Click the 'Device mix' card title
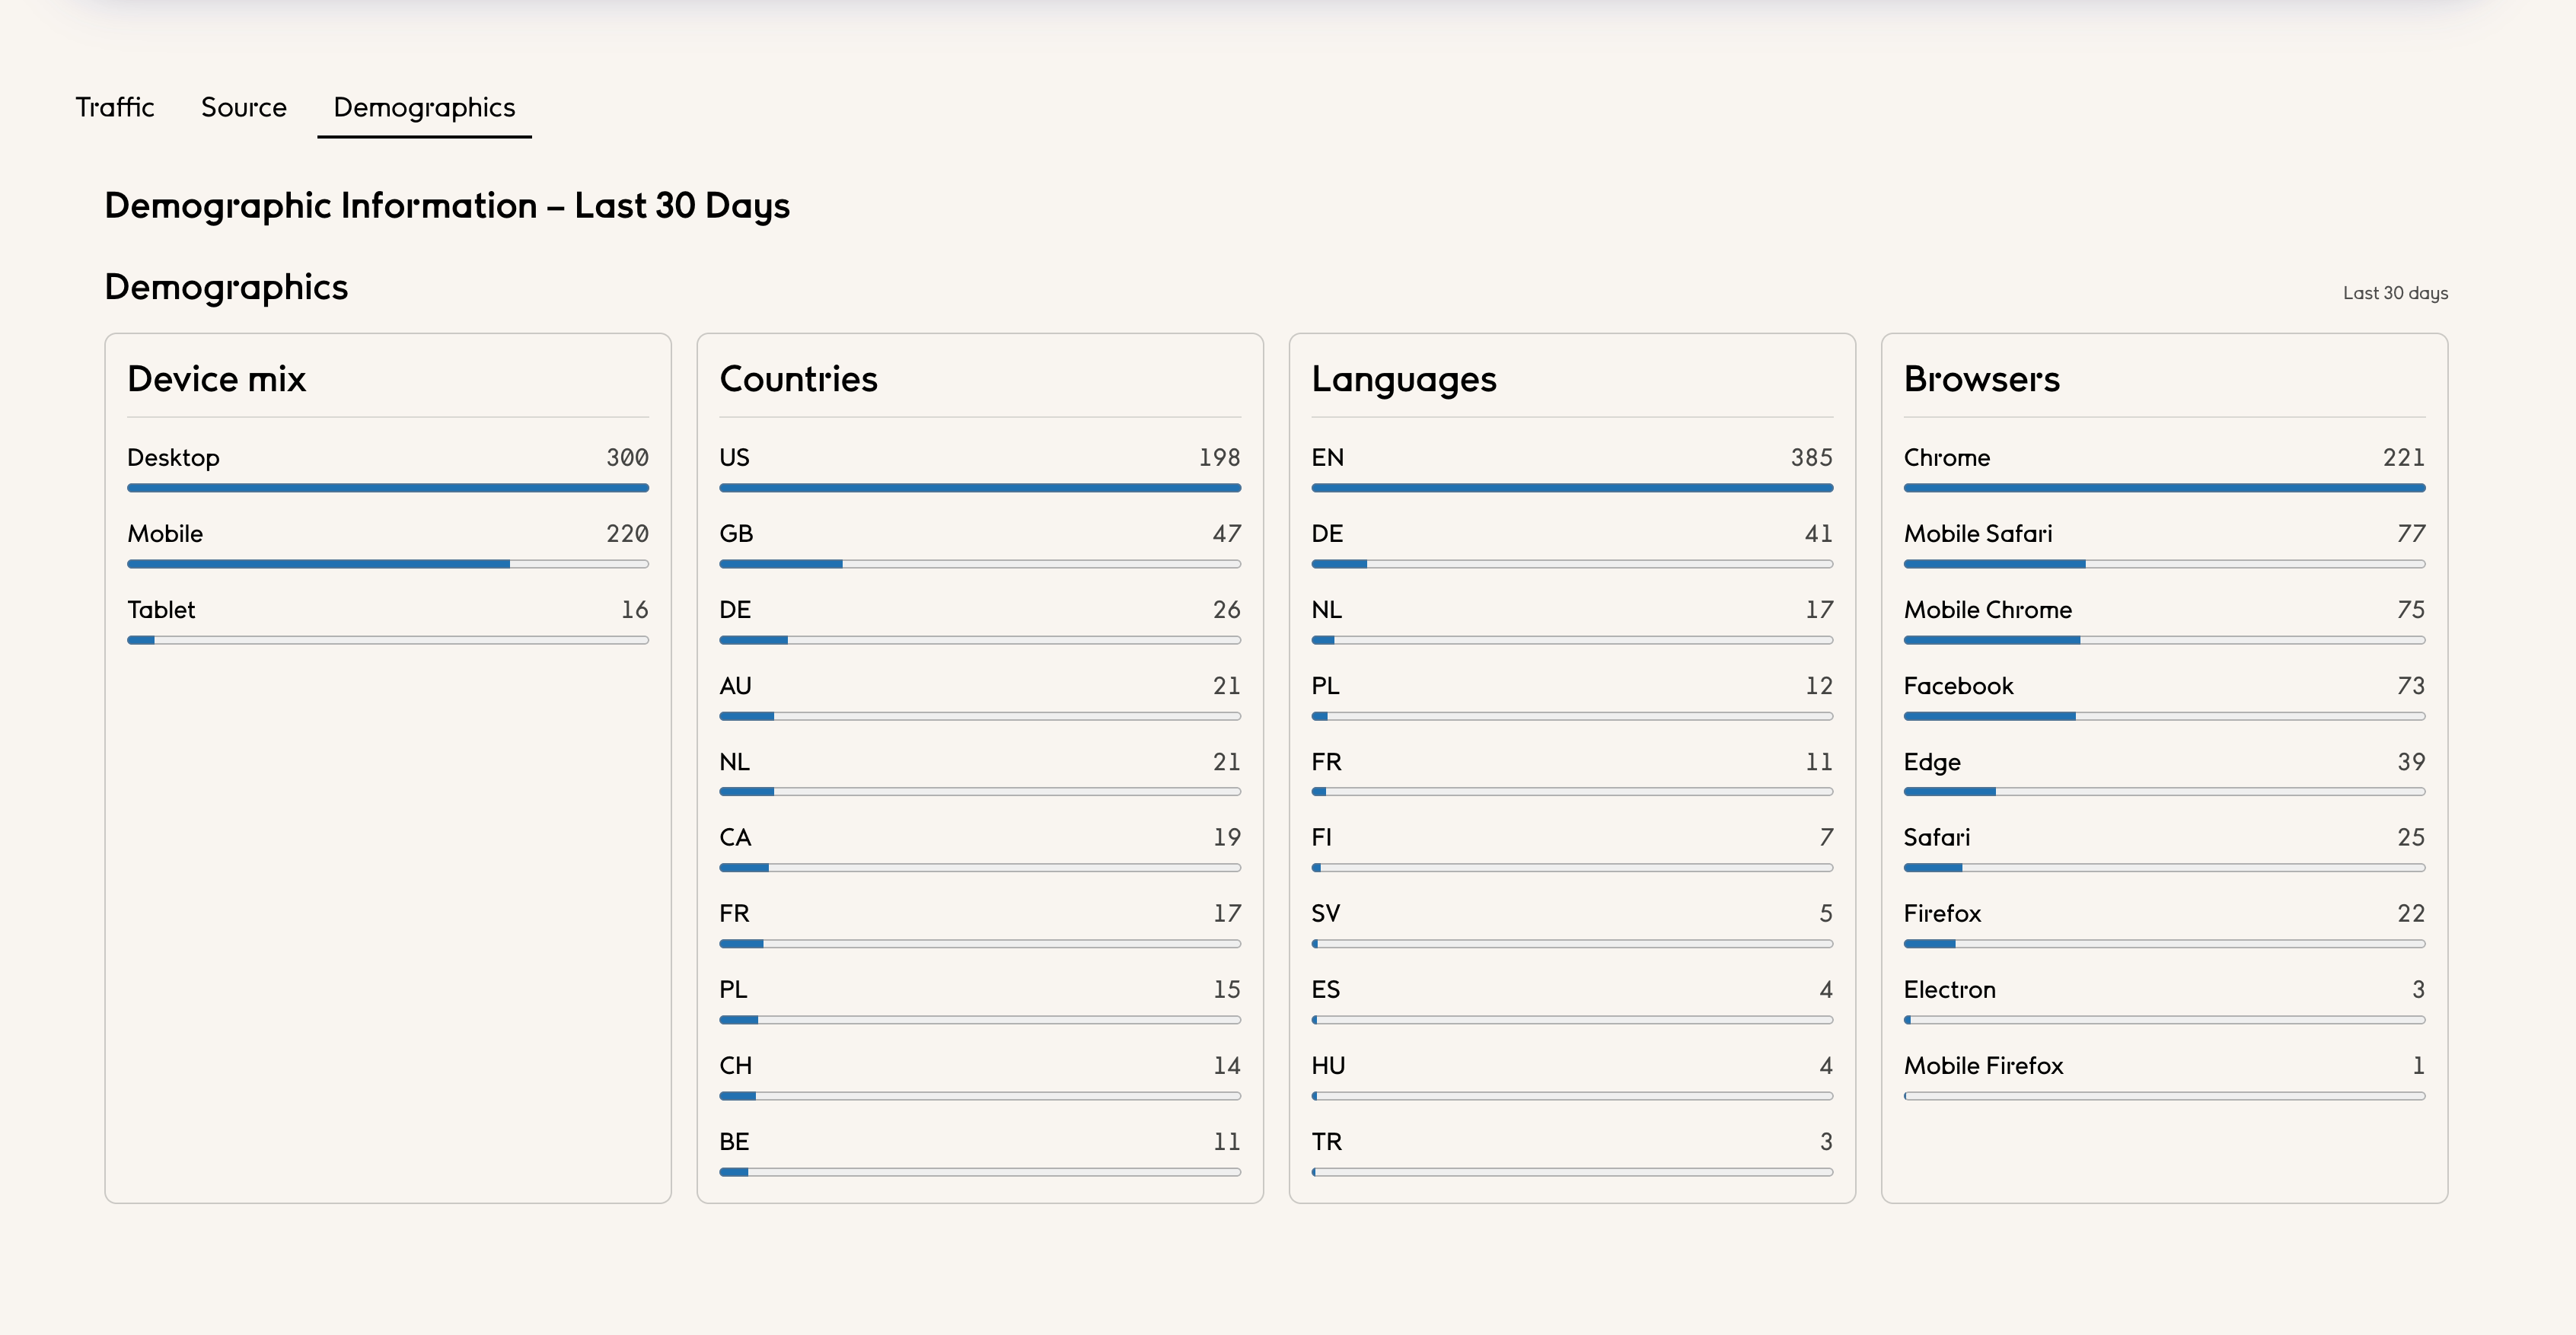This screenshot has width=2576, height=1335. coord(217,379)
